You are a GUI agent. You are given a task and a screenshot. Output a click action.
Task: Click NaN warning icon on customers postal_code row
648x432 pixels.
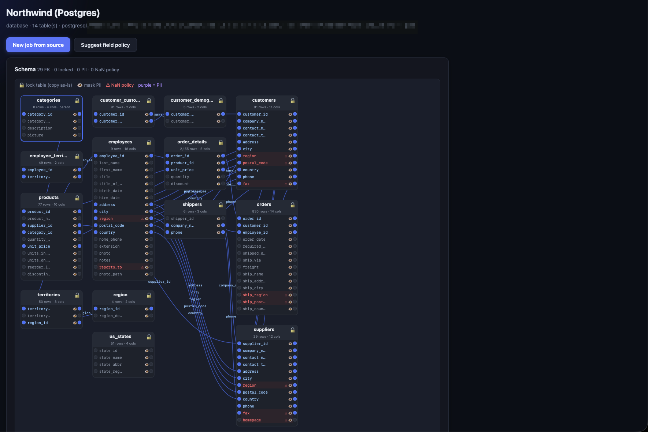pos(286,163)
